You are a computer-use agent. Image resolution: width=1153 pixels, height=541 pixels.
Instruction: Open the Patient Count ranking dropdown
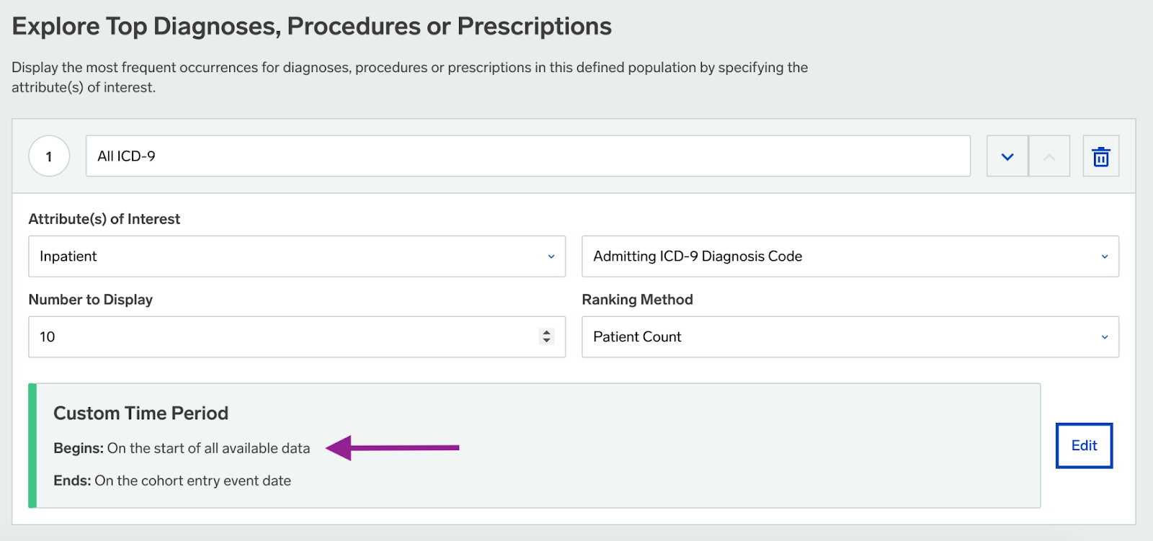pyautogui.click(x=850, y=337)
